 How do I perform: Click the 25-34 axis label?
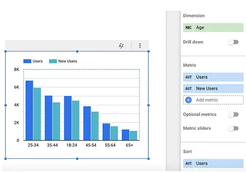point(33,145)
